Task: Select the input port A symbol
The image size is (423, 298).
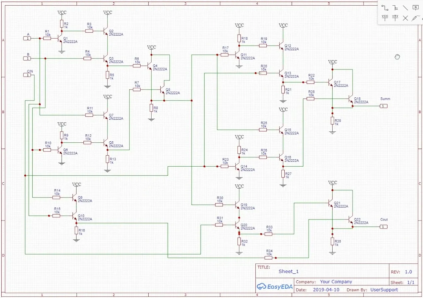Action: (28, 38)
